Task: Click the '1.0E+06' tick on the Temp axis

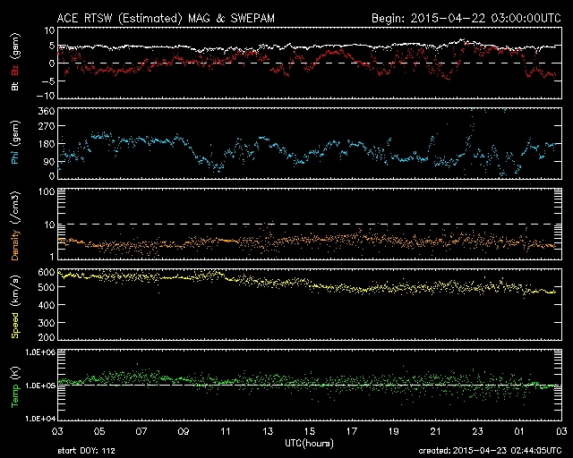Action: tap(40, 352)
